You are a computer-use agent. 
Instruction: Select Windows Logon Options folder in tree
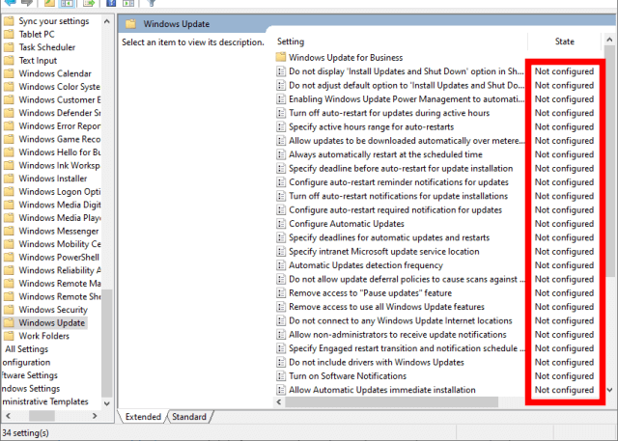pos(60,191)
